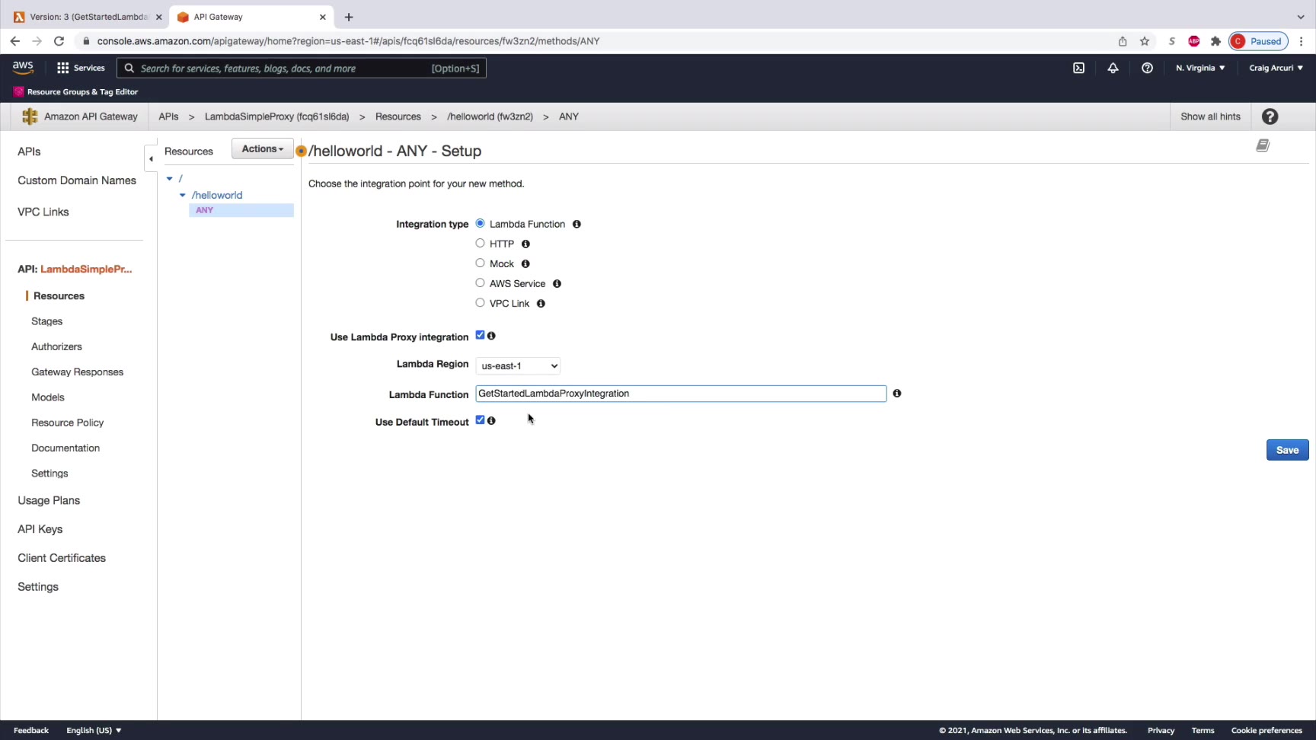The height and width of the screenshot is (740, 1316).
Task: Open the Adblock extension icon
Action: click(x=1193, y=41)
